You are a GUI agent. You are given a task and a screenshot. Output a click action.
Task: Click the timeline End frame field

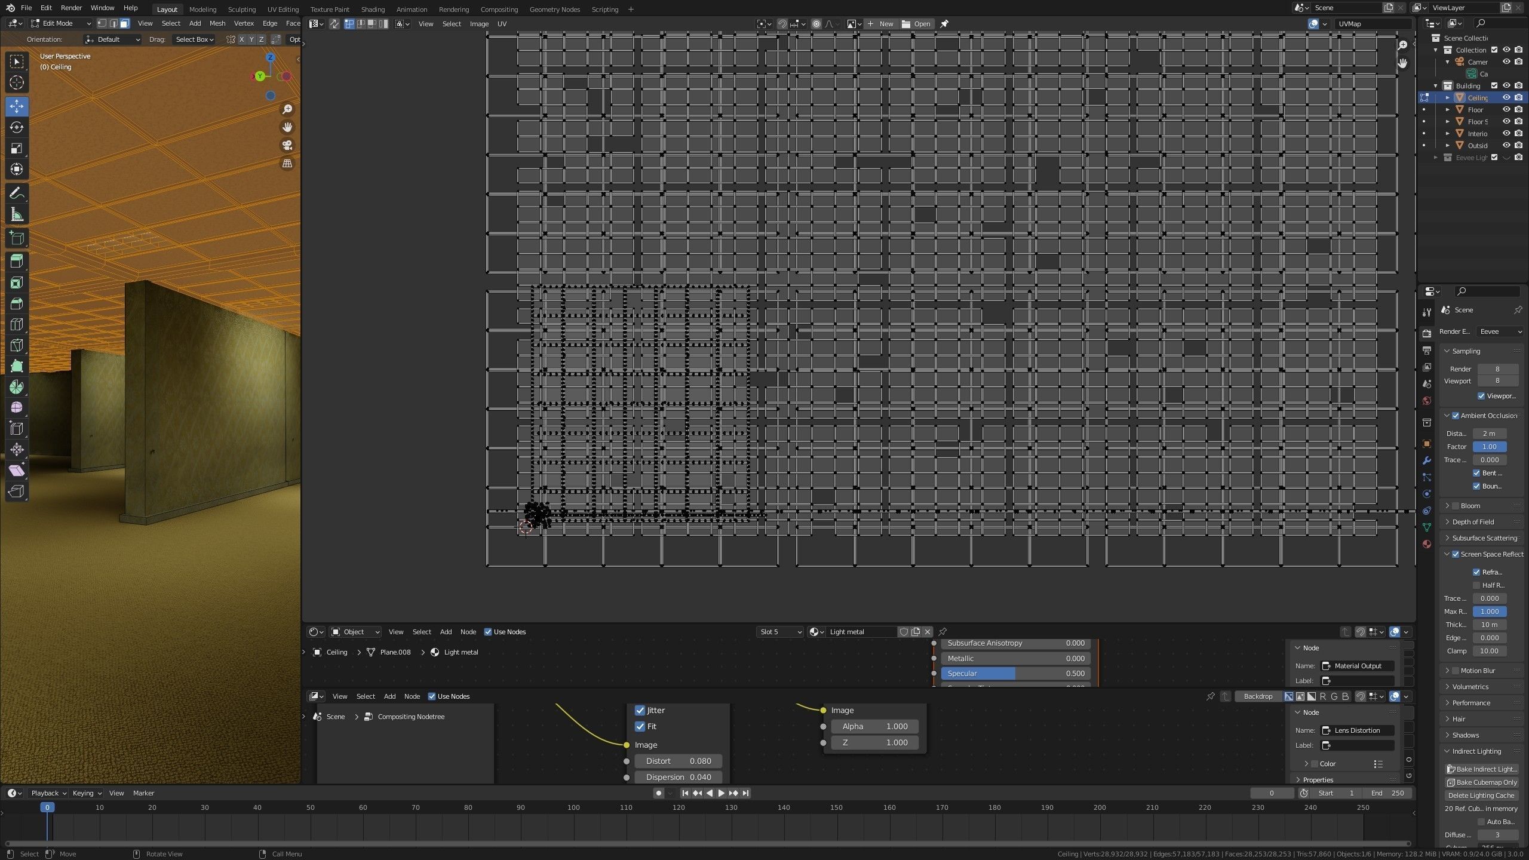(x=1387, y=793)
